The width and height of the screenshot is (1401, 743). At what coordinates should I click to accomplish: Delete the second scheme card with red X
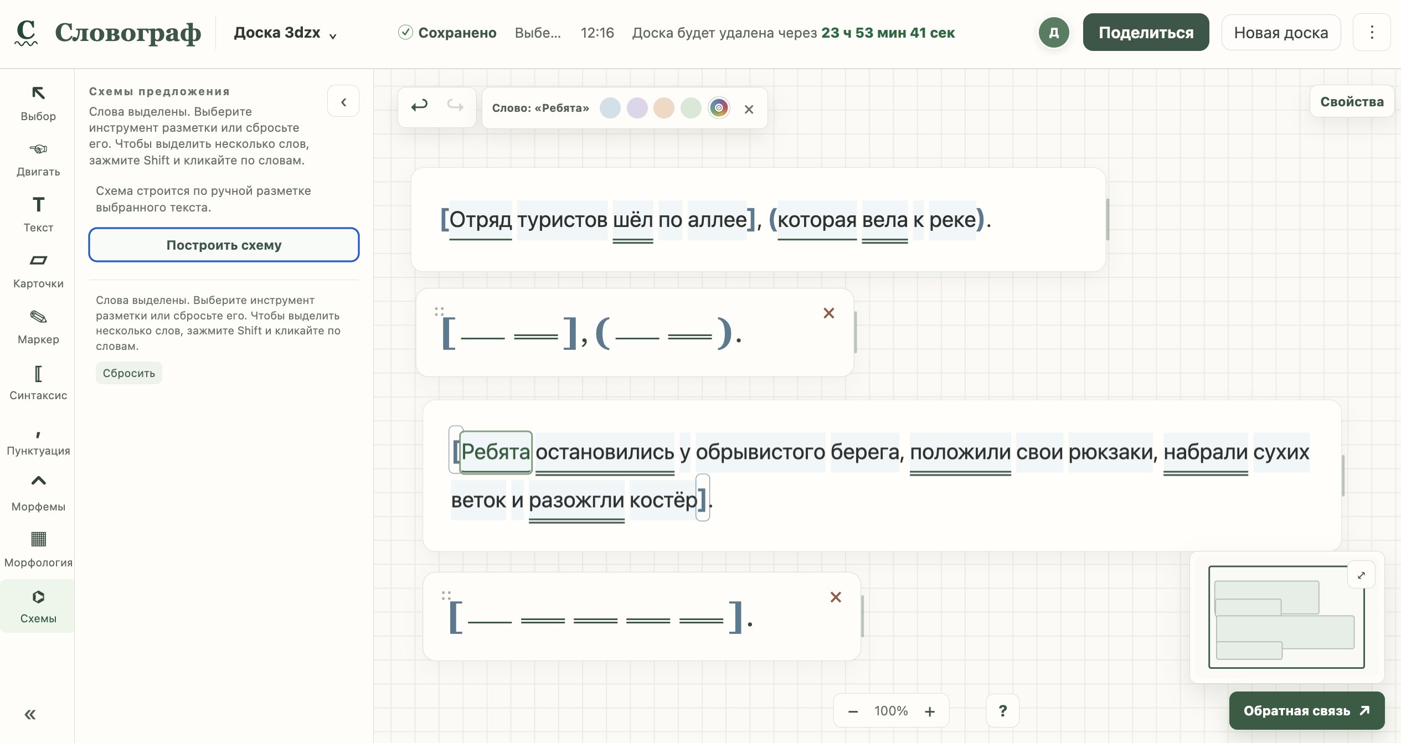pos(836,597)
